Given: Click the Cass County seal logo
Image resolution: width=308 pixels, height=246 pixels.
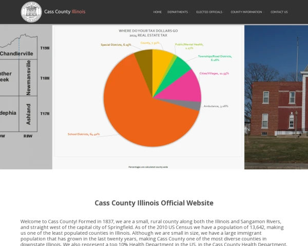Looking at the screenshot, I should [31, 12].
